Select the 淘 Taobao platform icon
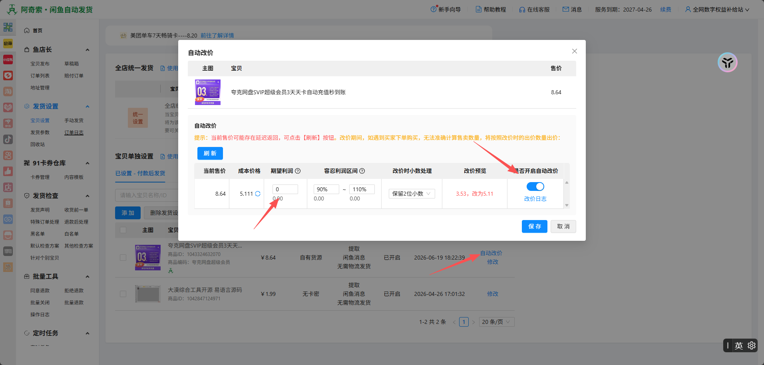Screen dimensions: 764x365 click(x=8, y=91)
